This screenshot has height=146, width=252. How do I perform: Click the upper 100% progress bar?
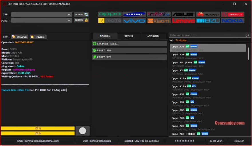click(38, 128)
